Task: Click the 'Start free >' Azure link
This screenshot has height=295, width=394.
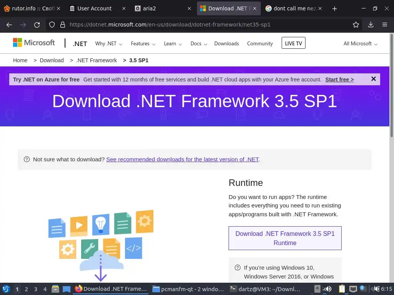Action: pyautogui.click(x=339, y=80)
